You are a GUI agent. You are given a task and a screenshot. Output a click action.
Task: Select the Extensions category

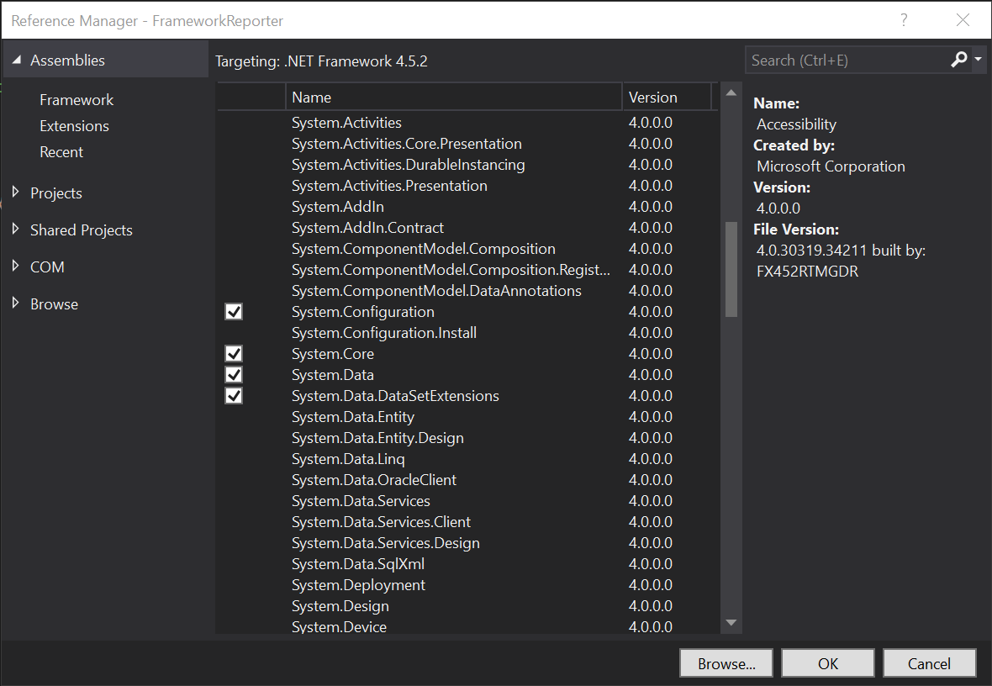tap(74, 126)
